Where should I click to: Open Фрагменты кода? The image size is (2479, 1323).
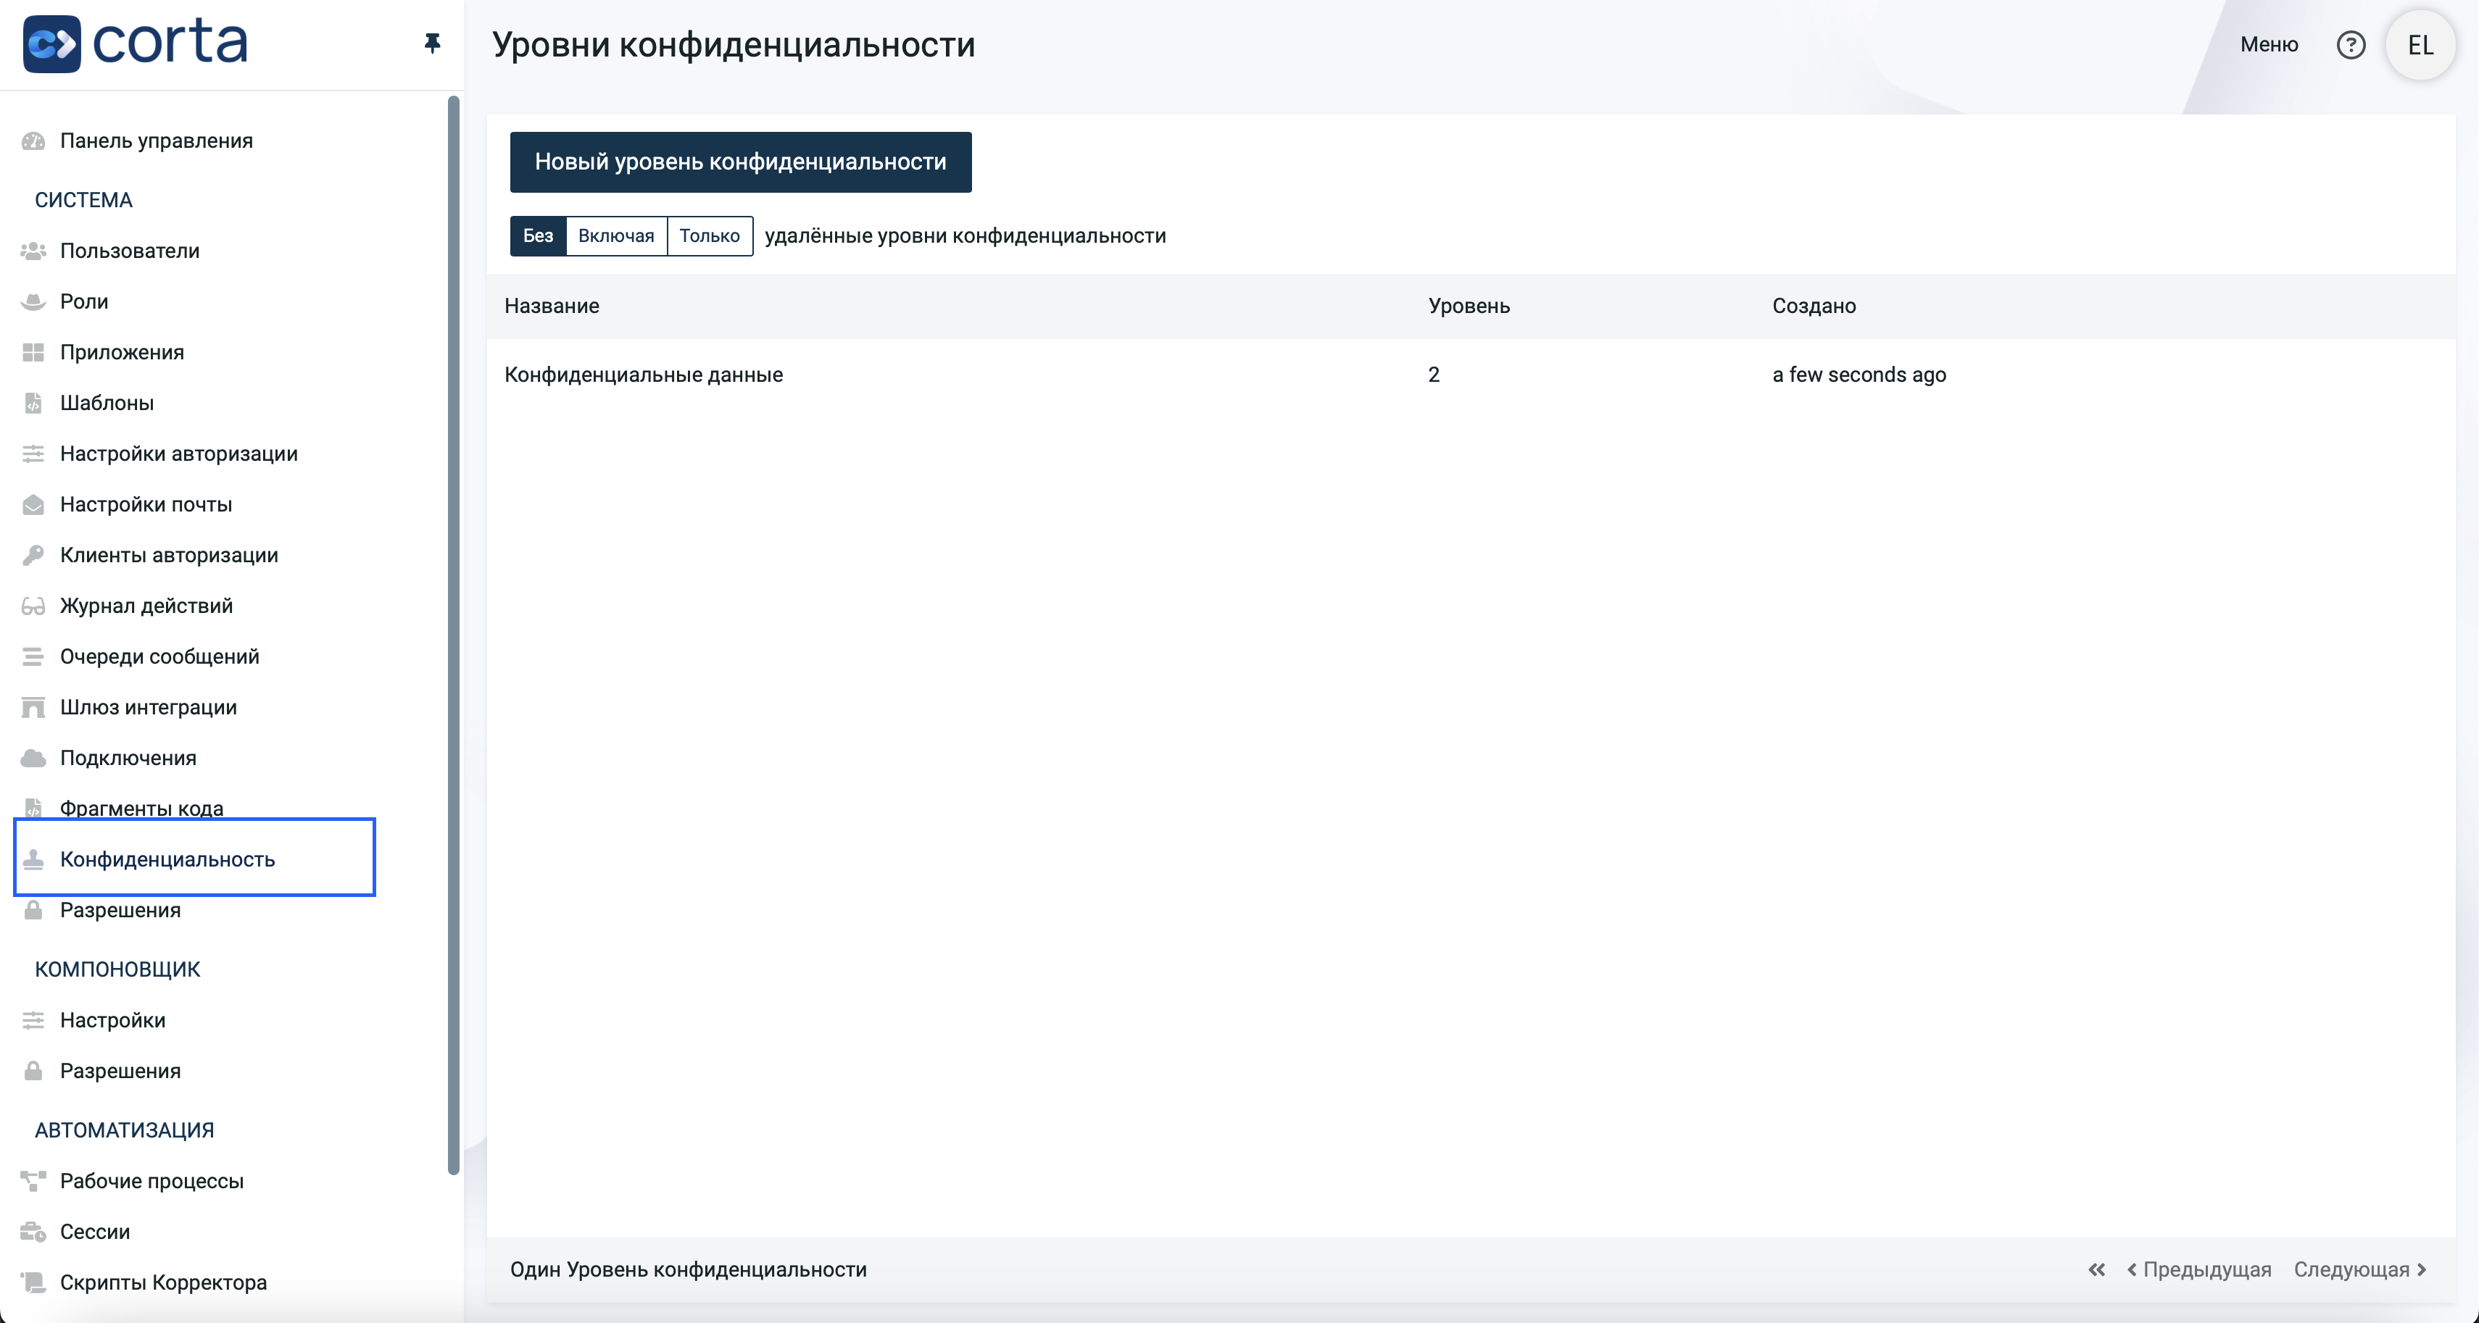pyautogui.click(x=141, y=809)
